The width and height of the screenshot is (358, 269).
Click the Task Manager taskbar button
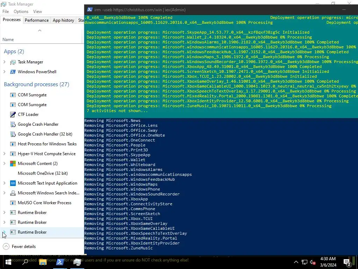point(77,262)
